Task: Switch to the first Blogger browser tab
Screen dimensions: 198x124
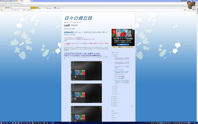Action: click(8, 1)
